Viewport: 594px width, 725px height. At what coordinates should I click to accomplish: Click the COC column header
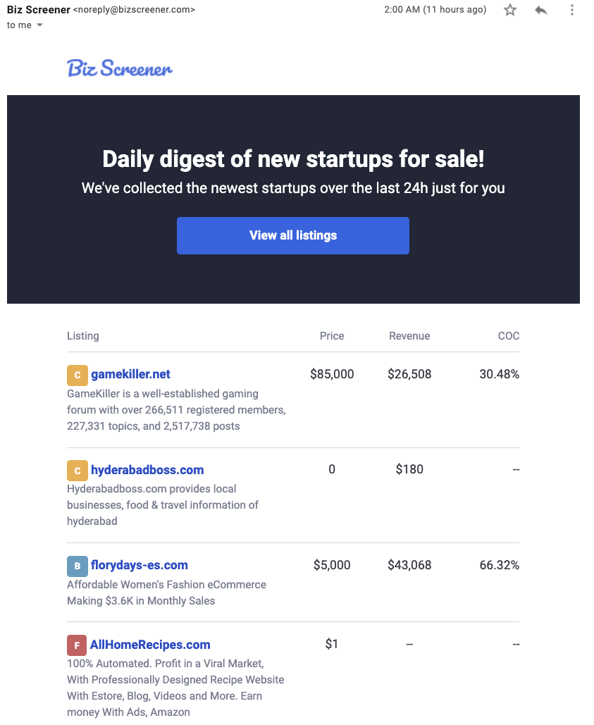(508, 336)
